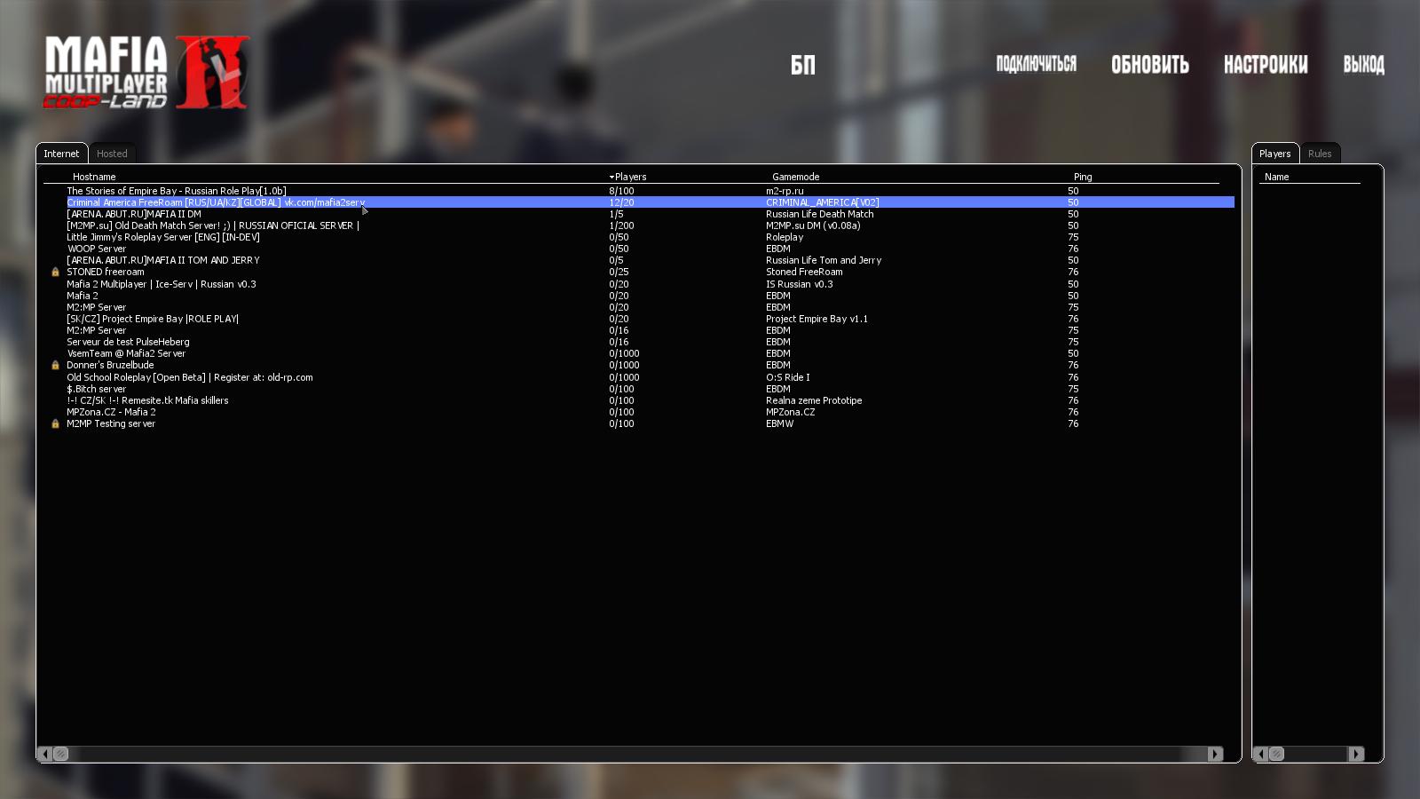Click the M2MP.su DM (v0.08a) gamemode
Screen dimensions: 1420x799
pyautogui.click(x=813, y=225)
